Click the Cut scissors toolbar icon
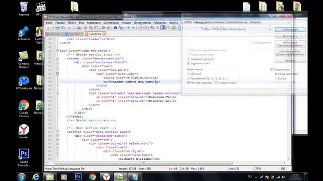 [x=86, y=28]
